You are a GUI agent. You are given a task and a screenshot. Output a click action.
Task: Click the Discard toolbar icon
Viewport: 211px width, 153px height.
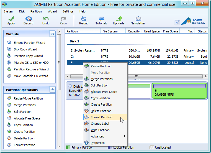[x=29, y=19]
